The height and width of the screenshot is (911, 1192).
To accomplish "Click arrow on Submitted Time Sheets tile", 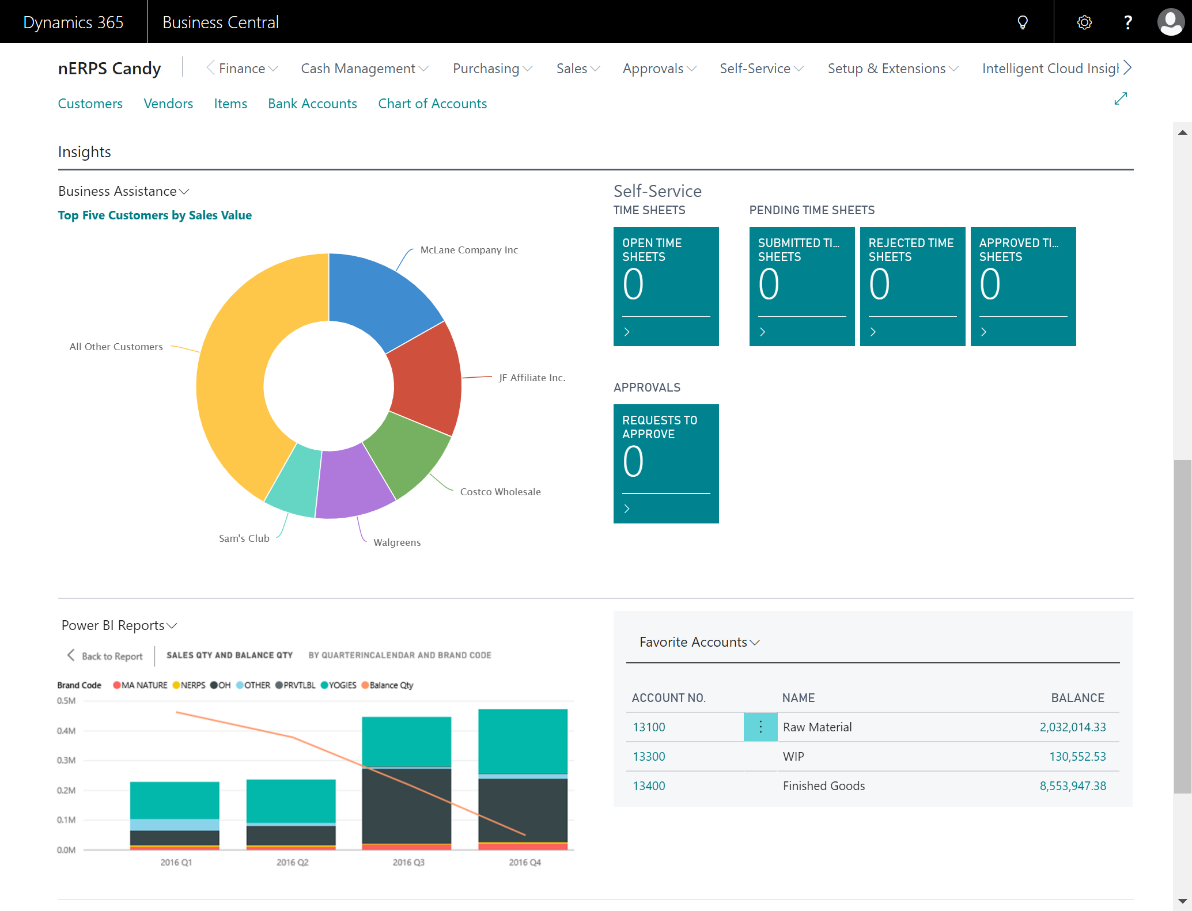I will point(762,332).
